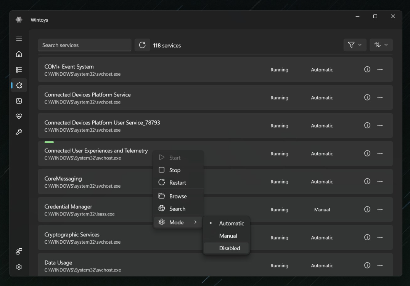Open more options for Credential Manager

click(380, 209)
